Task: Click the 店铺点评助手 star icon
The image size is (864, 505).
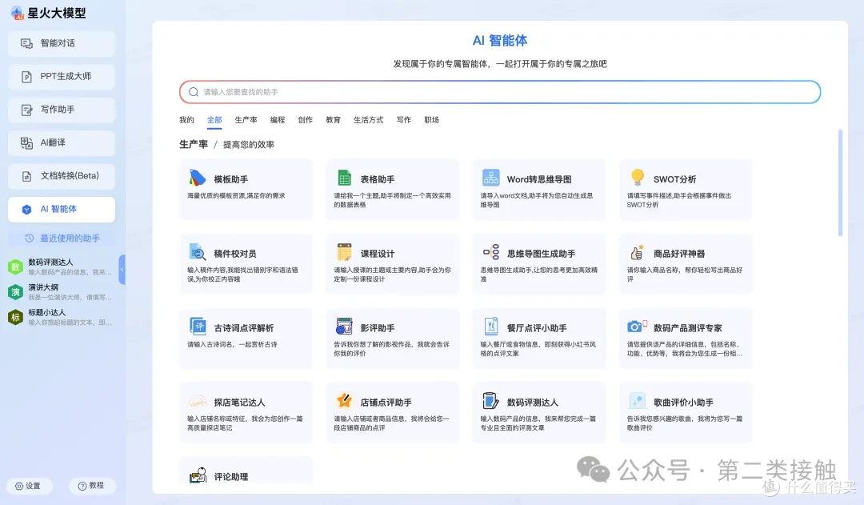Action: tap(344, 400)
